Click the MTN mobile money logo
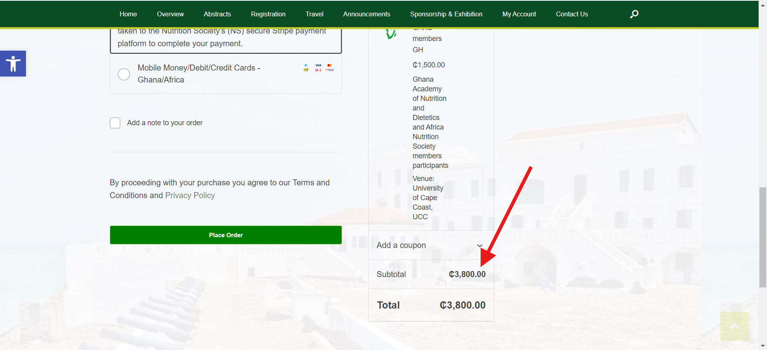 click(x=306, y=69)
